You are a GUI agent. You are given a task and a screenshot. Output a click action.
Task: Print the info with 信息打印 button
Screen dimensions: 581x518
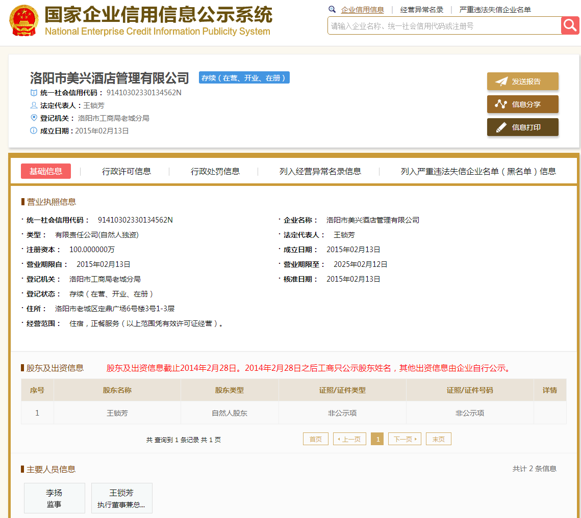(x=522, y=127)
